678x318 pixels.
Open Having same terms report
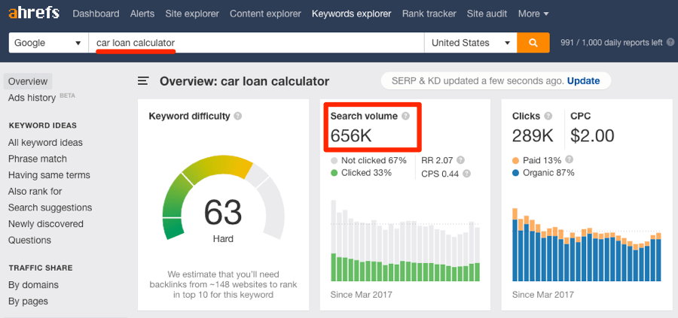point(49,175)
